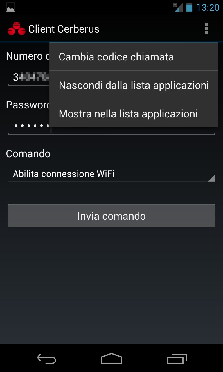Open the recent apps navigation icon
Image resolution: width=223 pixels, height=372 pixels.
pyautogui.click(x=177, y=359)
